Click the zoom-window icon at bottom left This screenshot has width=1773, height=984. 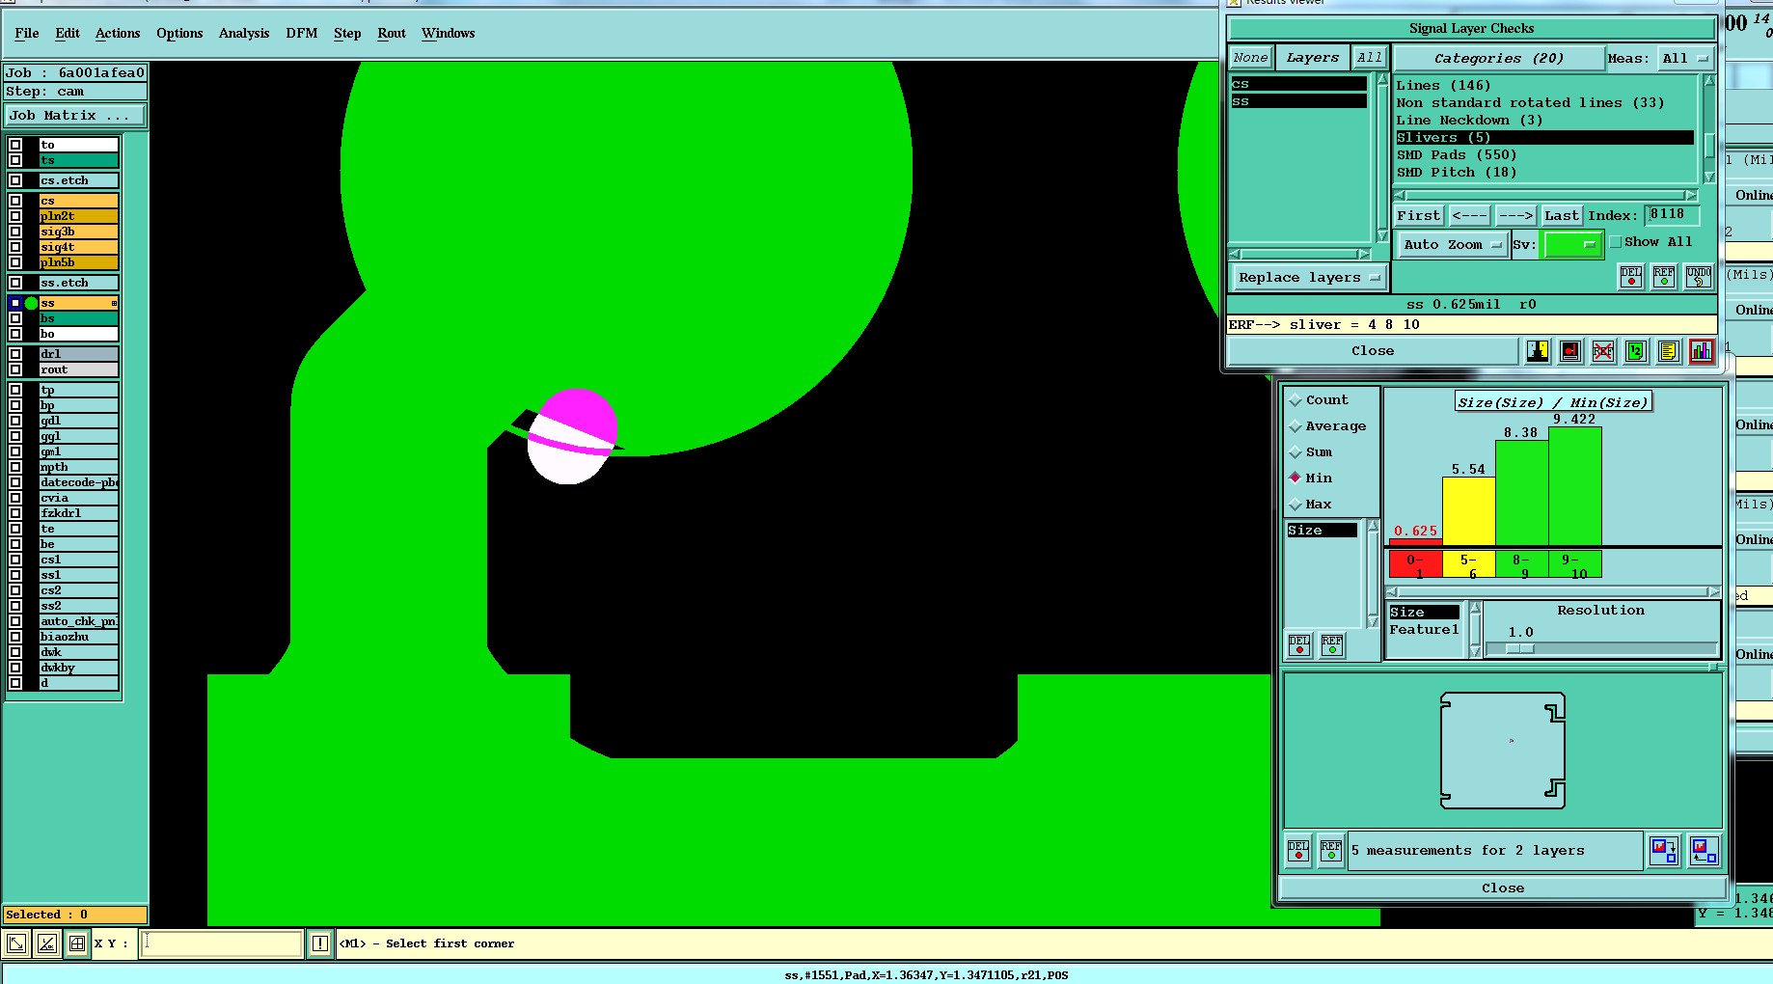click(x=16, y=943)
